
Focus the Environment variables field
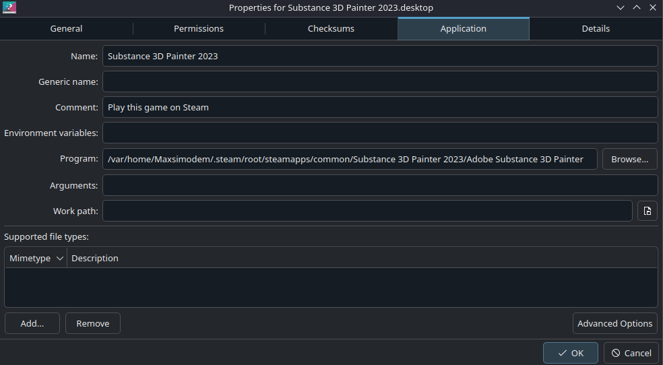pyautogui.click(x=380, y=133)
